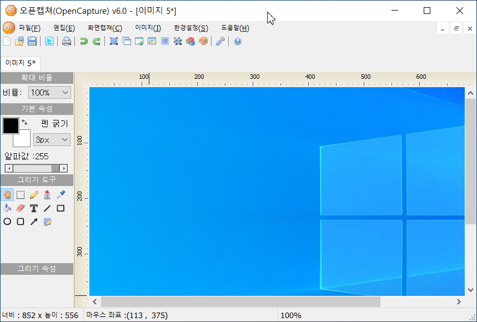Select the ellipse circle tool
Viewport: 477px width, 322px height.
click(7, 222)
